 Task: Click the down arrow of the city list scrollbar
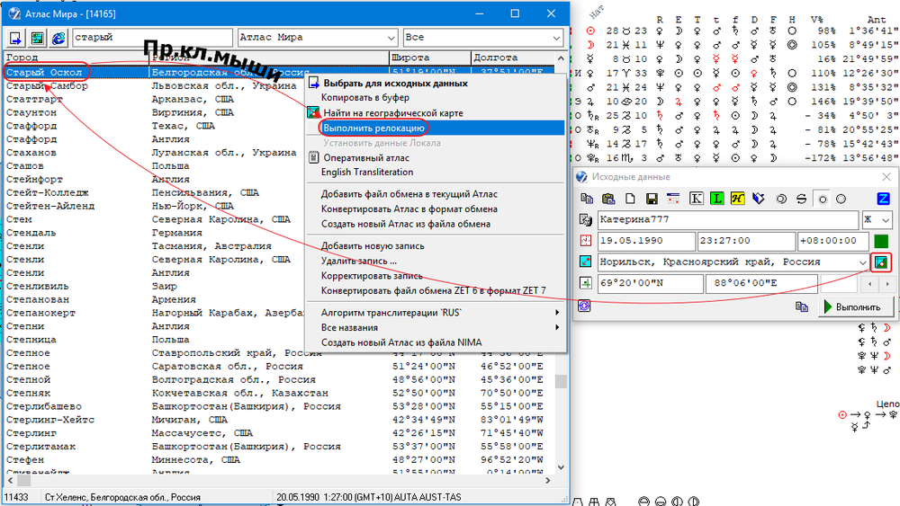click(x=561, y=467)
